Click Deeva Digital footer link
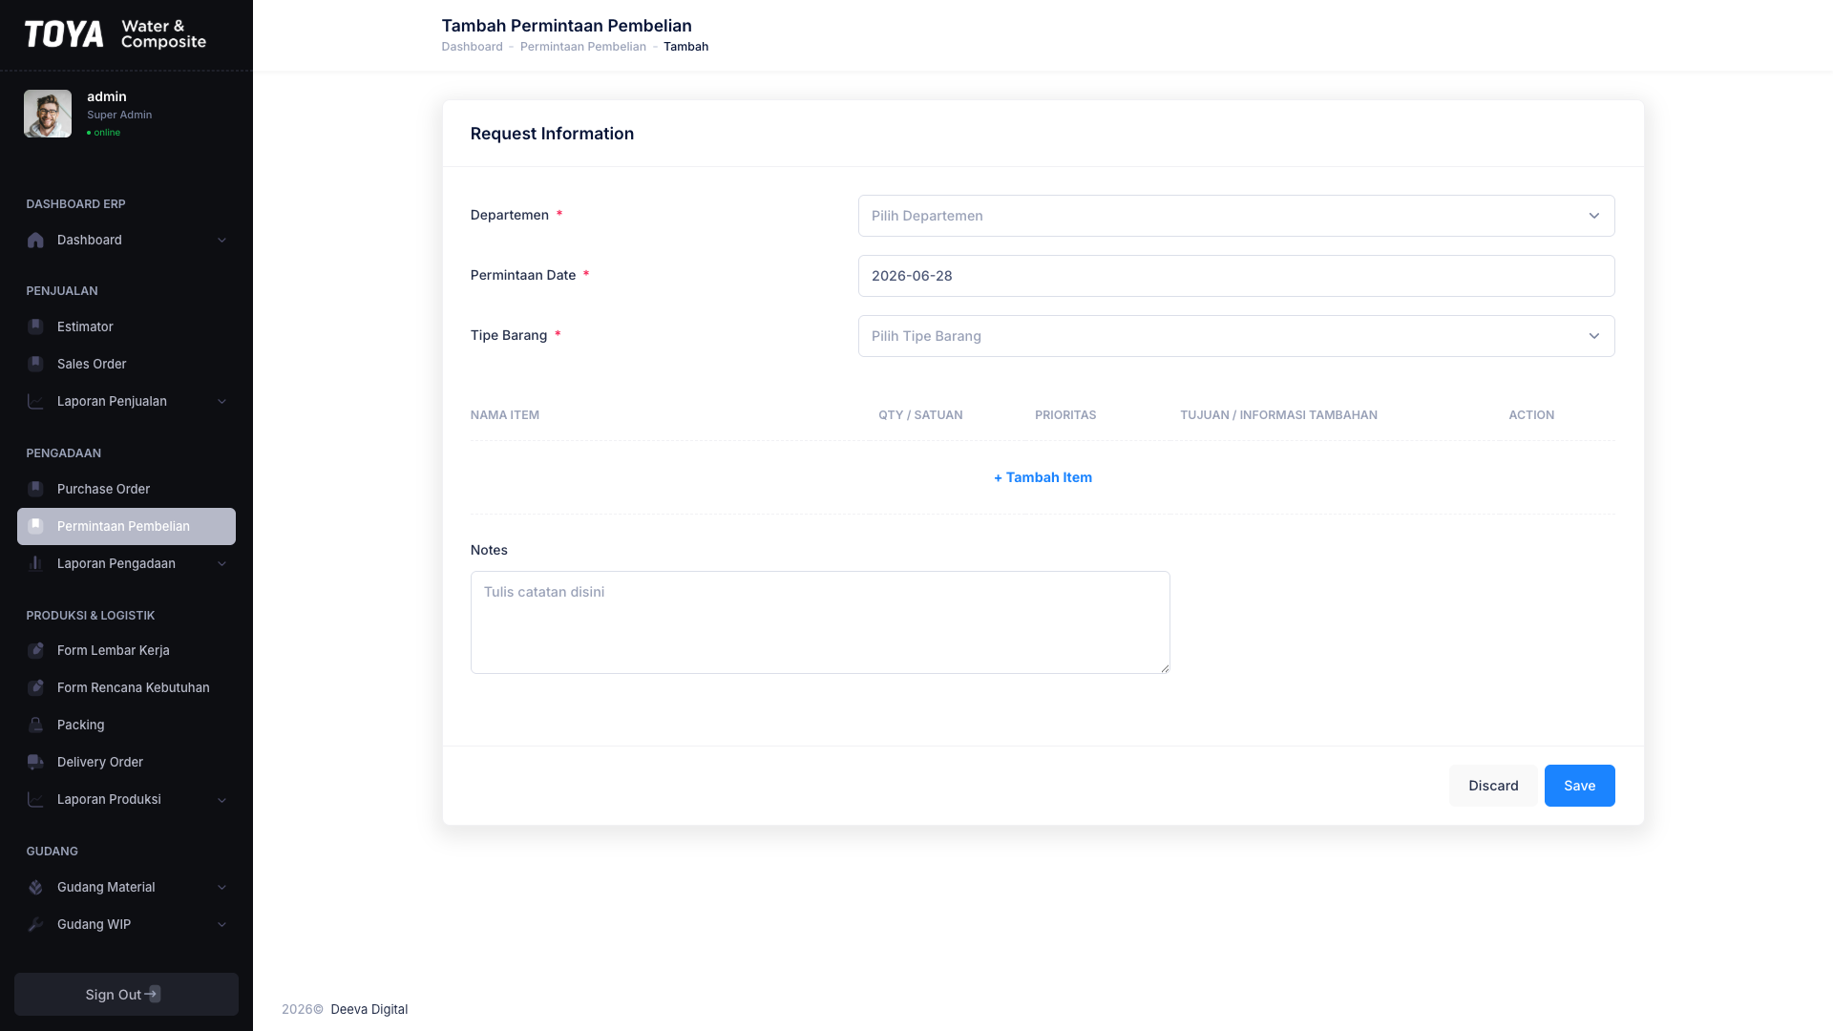This screenshot has height=1031, width=1833. [369, 1009]
